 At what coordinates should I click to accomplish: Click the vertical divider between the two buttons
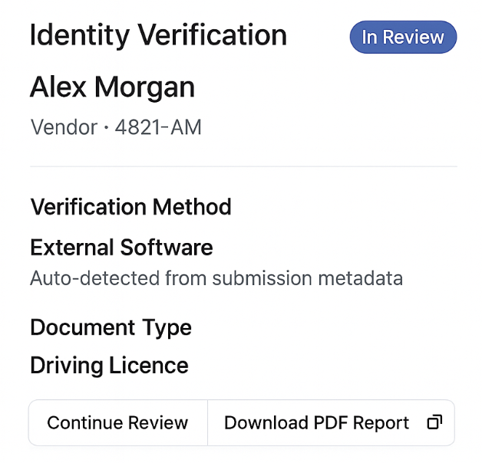(207, 422)
